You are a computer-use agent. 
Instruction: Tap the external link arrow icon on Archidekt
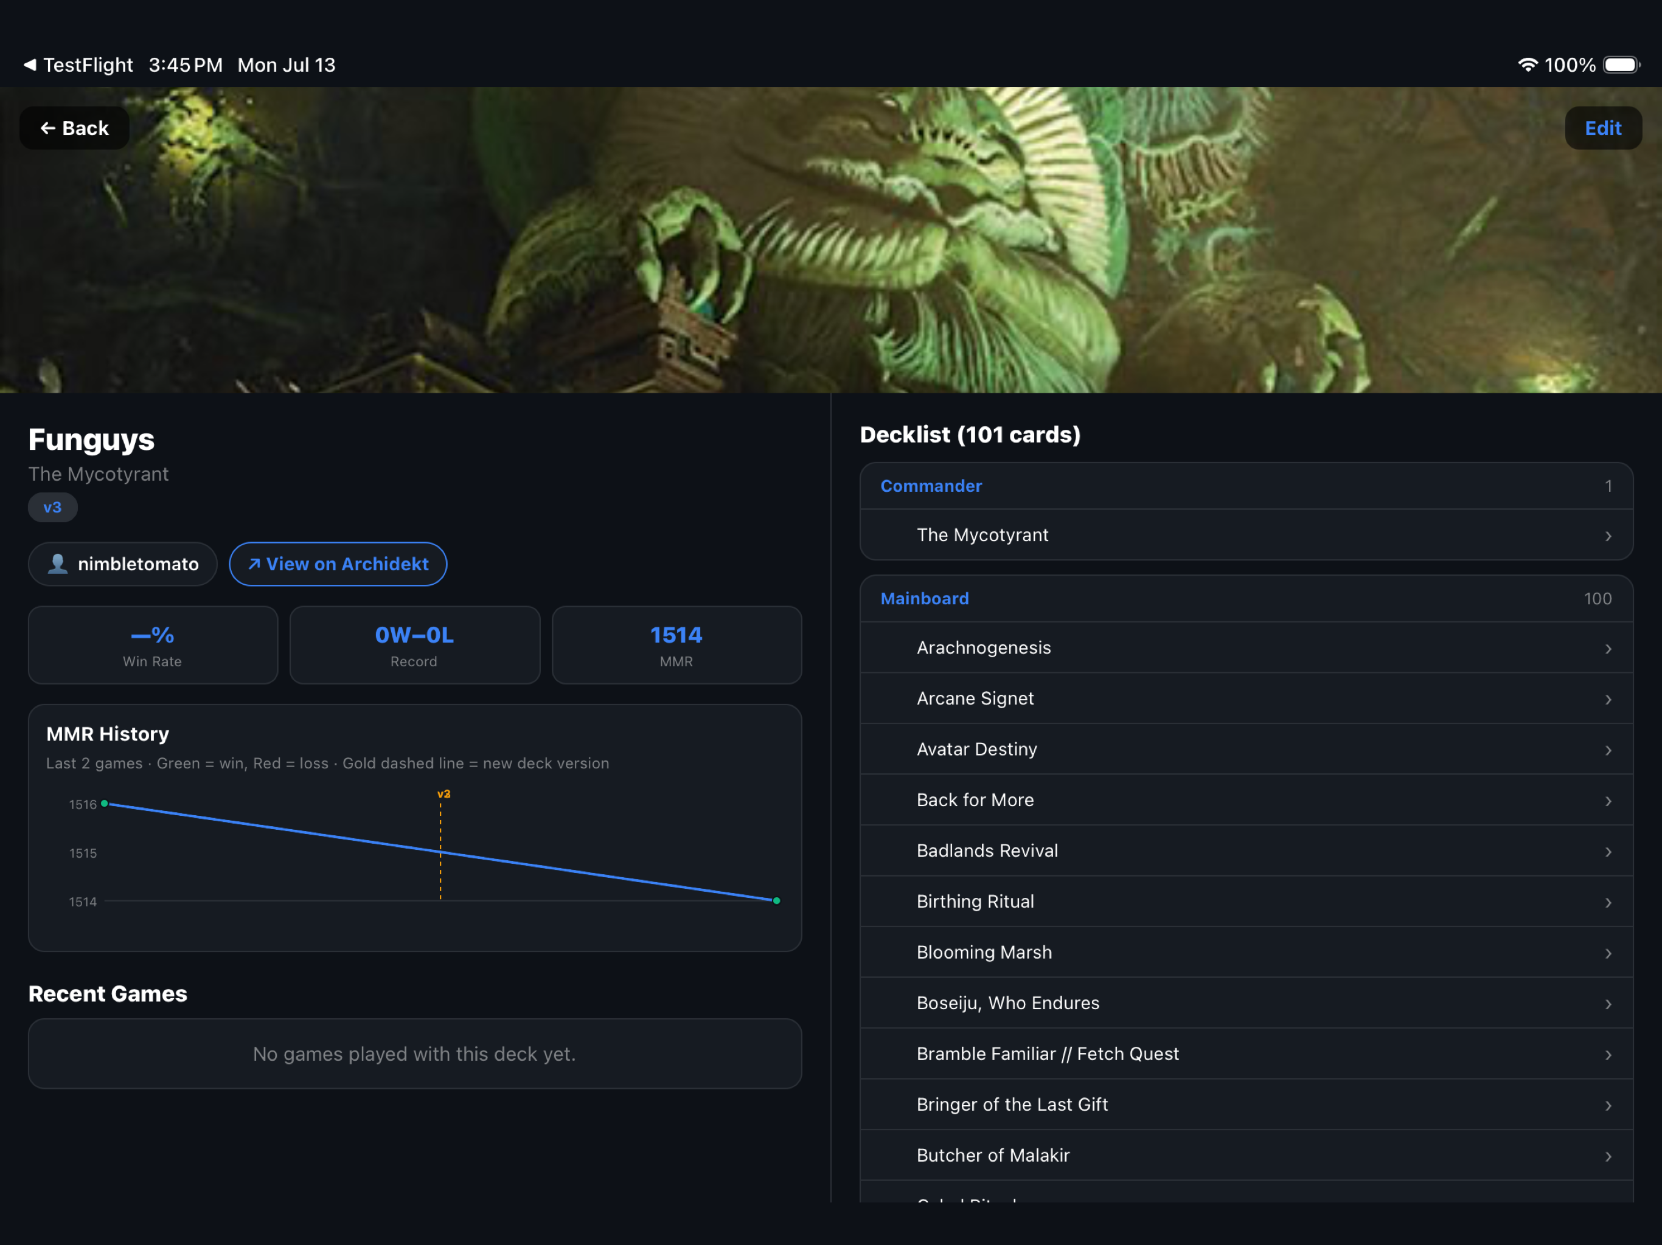coord(254,564)
